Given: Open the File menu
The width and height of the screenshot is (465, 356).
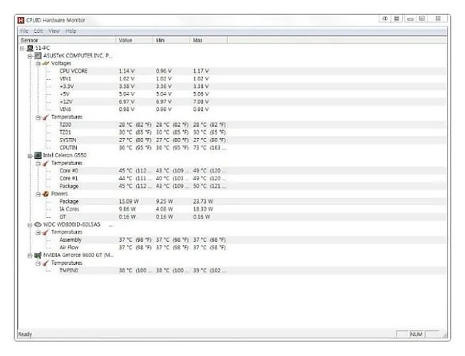Looking at the screenshot, I should 24,31.
